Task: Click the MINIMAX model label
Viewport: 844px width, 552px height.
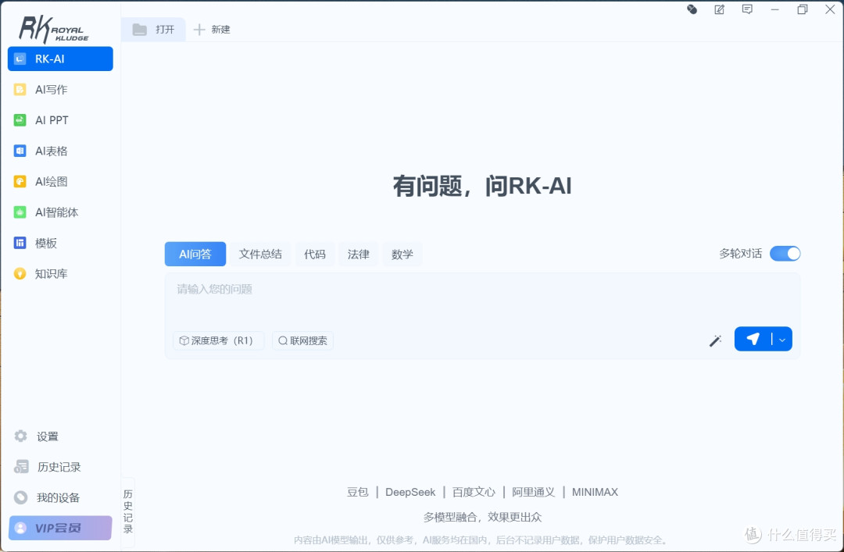Action: [x=595, y=492]
